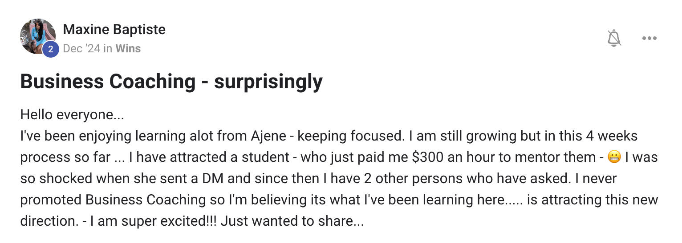682x243 pixels.
Task: Click the Dec '24 post timestamp
Action: (x=81, y=48)
